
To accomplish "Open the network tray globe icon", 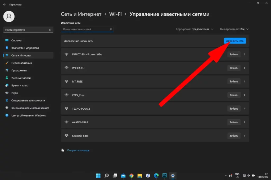I will coord(244,176).
